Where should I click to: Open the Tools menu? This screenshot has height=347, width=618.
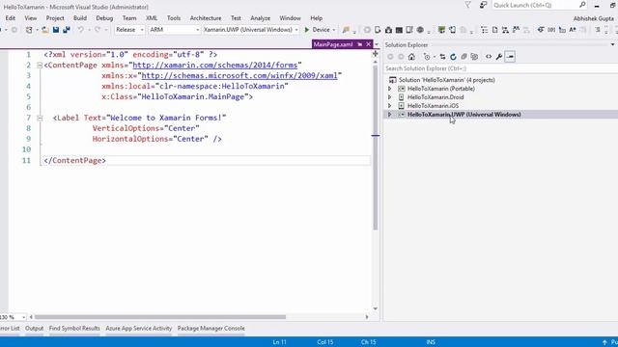pos(174,18)
